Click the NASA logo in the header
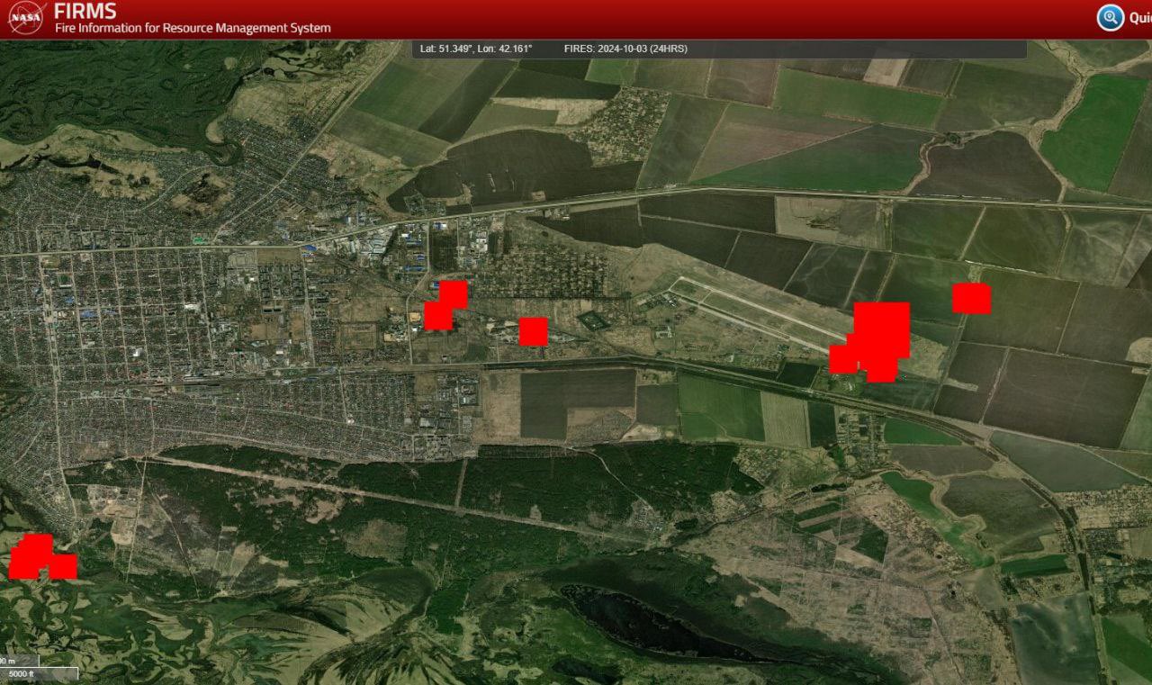The width and height of the screenshot is (1152, 685). tap(27, 18)
